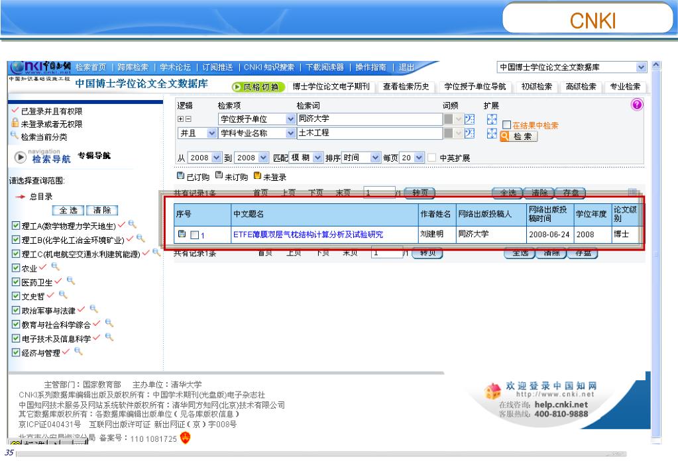The width and height of the screenshot is (678, 461).
Task: Click magnifier icon next to 农业
Action: [x=55, y=266]
